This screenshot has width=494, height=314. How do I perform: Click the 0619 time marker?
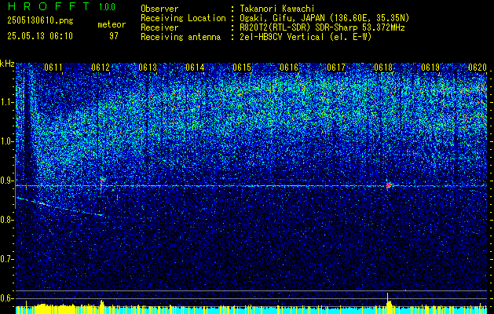430,68
